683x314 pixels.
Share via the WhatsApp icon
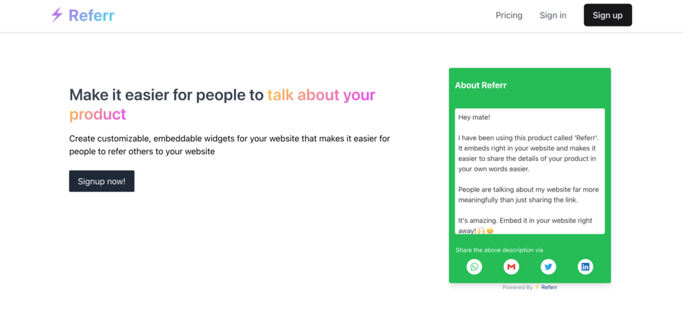pyautogui.click(x=474, y=266)
